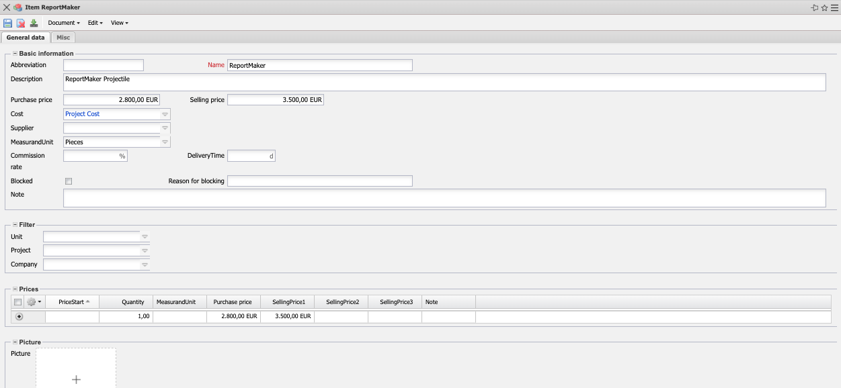This screenshot has height=388, width=841.
Task: Click the delete document icon with red X
Action: click(x=21, y=23)
